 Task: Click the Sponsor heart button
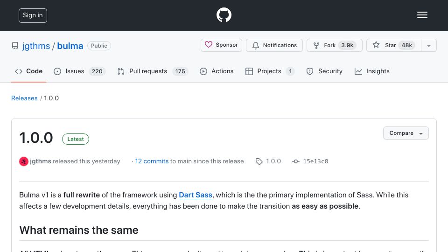point(221,45)
